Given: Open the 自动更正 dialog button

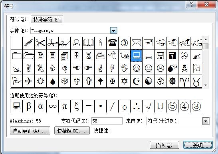Looking at the screenshot, I should pos(30,131).
